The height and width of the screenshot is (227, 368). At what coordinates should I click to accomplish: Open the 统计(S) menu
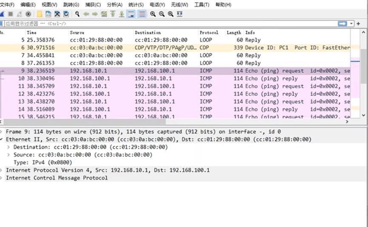136,5
